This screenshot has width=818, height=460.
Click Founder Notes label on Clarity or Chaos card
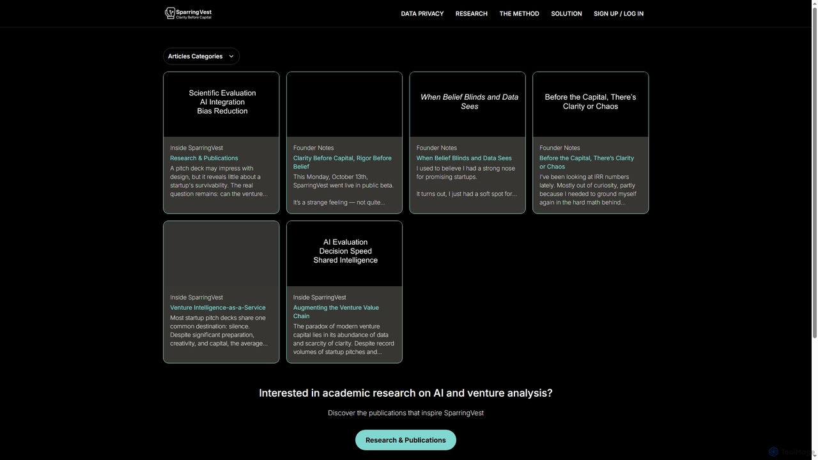[x=560, y=148]
